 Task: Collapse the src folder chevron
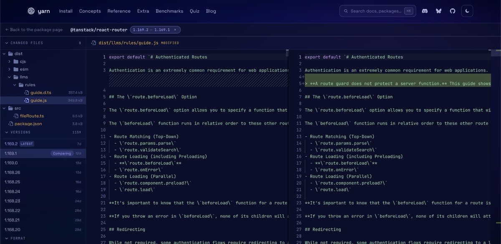point(5,108)
